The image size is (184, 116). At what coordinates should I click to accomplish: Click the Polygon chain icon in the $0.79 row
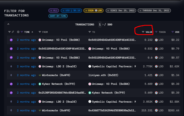point(11,49)
